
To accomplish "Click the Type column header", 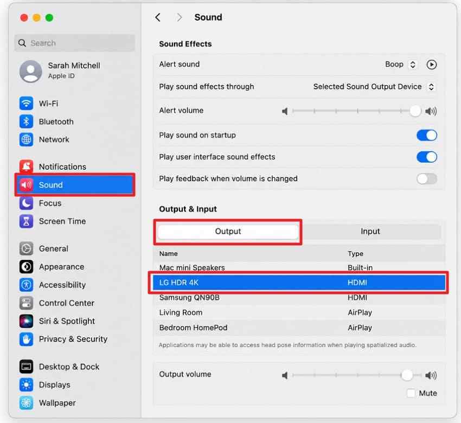I will [x=355, y=254].
